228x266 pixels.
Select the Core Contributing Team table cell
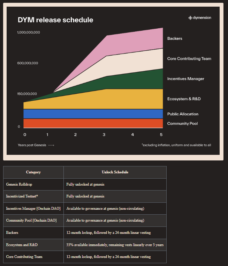point(33,257)
